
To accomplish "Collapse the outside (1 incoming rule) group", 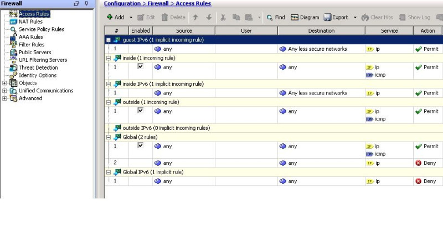I will (x=108, y=102).
